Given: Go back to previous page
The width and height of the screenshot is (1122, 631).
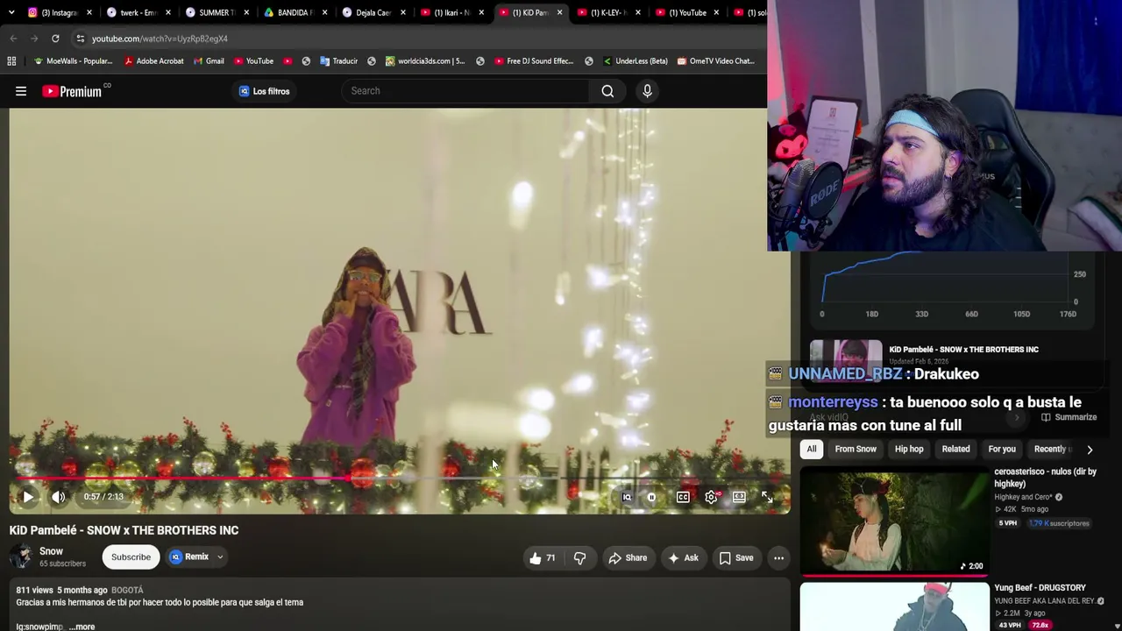Looking at the screenshot, I should pyautogui.click(x=13, y=39).
